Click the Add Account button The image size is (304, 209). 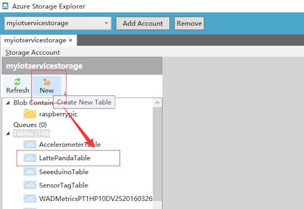(x=143, y=23)
